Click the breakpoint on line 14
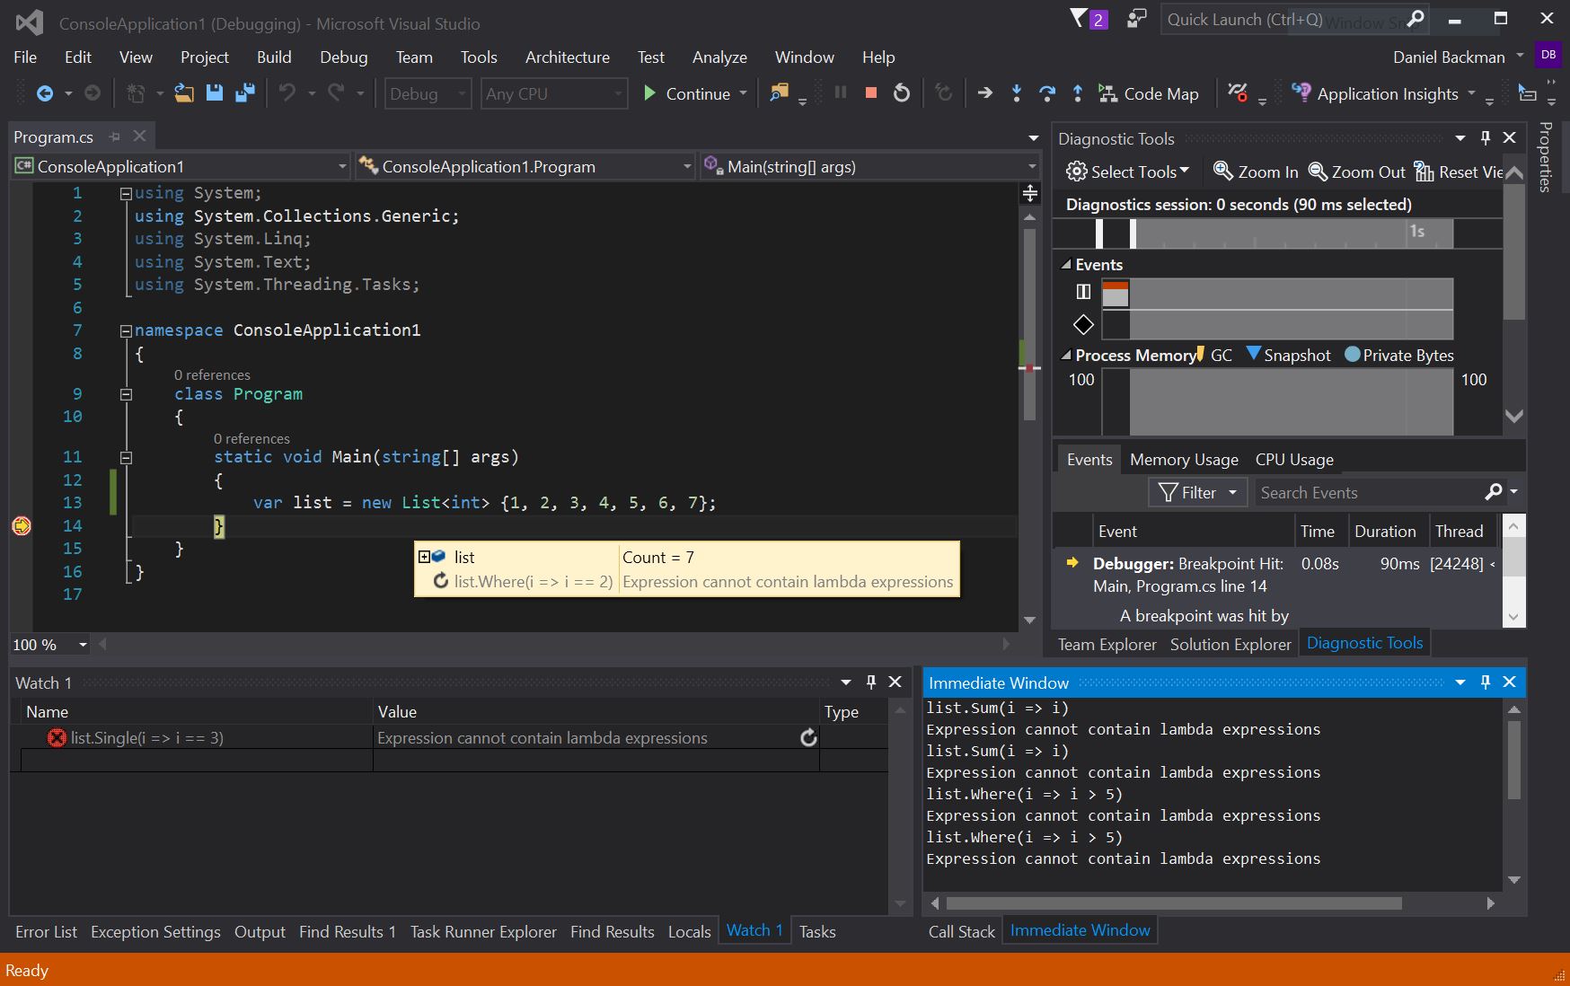This screenshot has height=986, width=1570. point(22,526)
